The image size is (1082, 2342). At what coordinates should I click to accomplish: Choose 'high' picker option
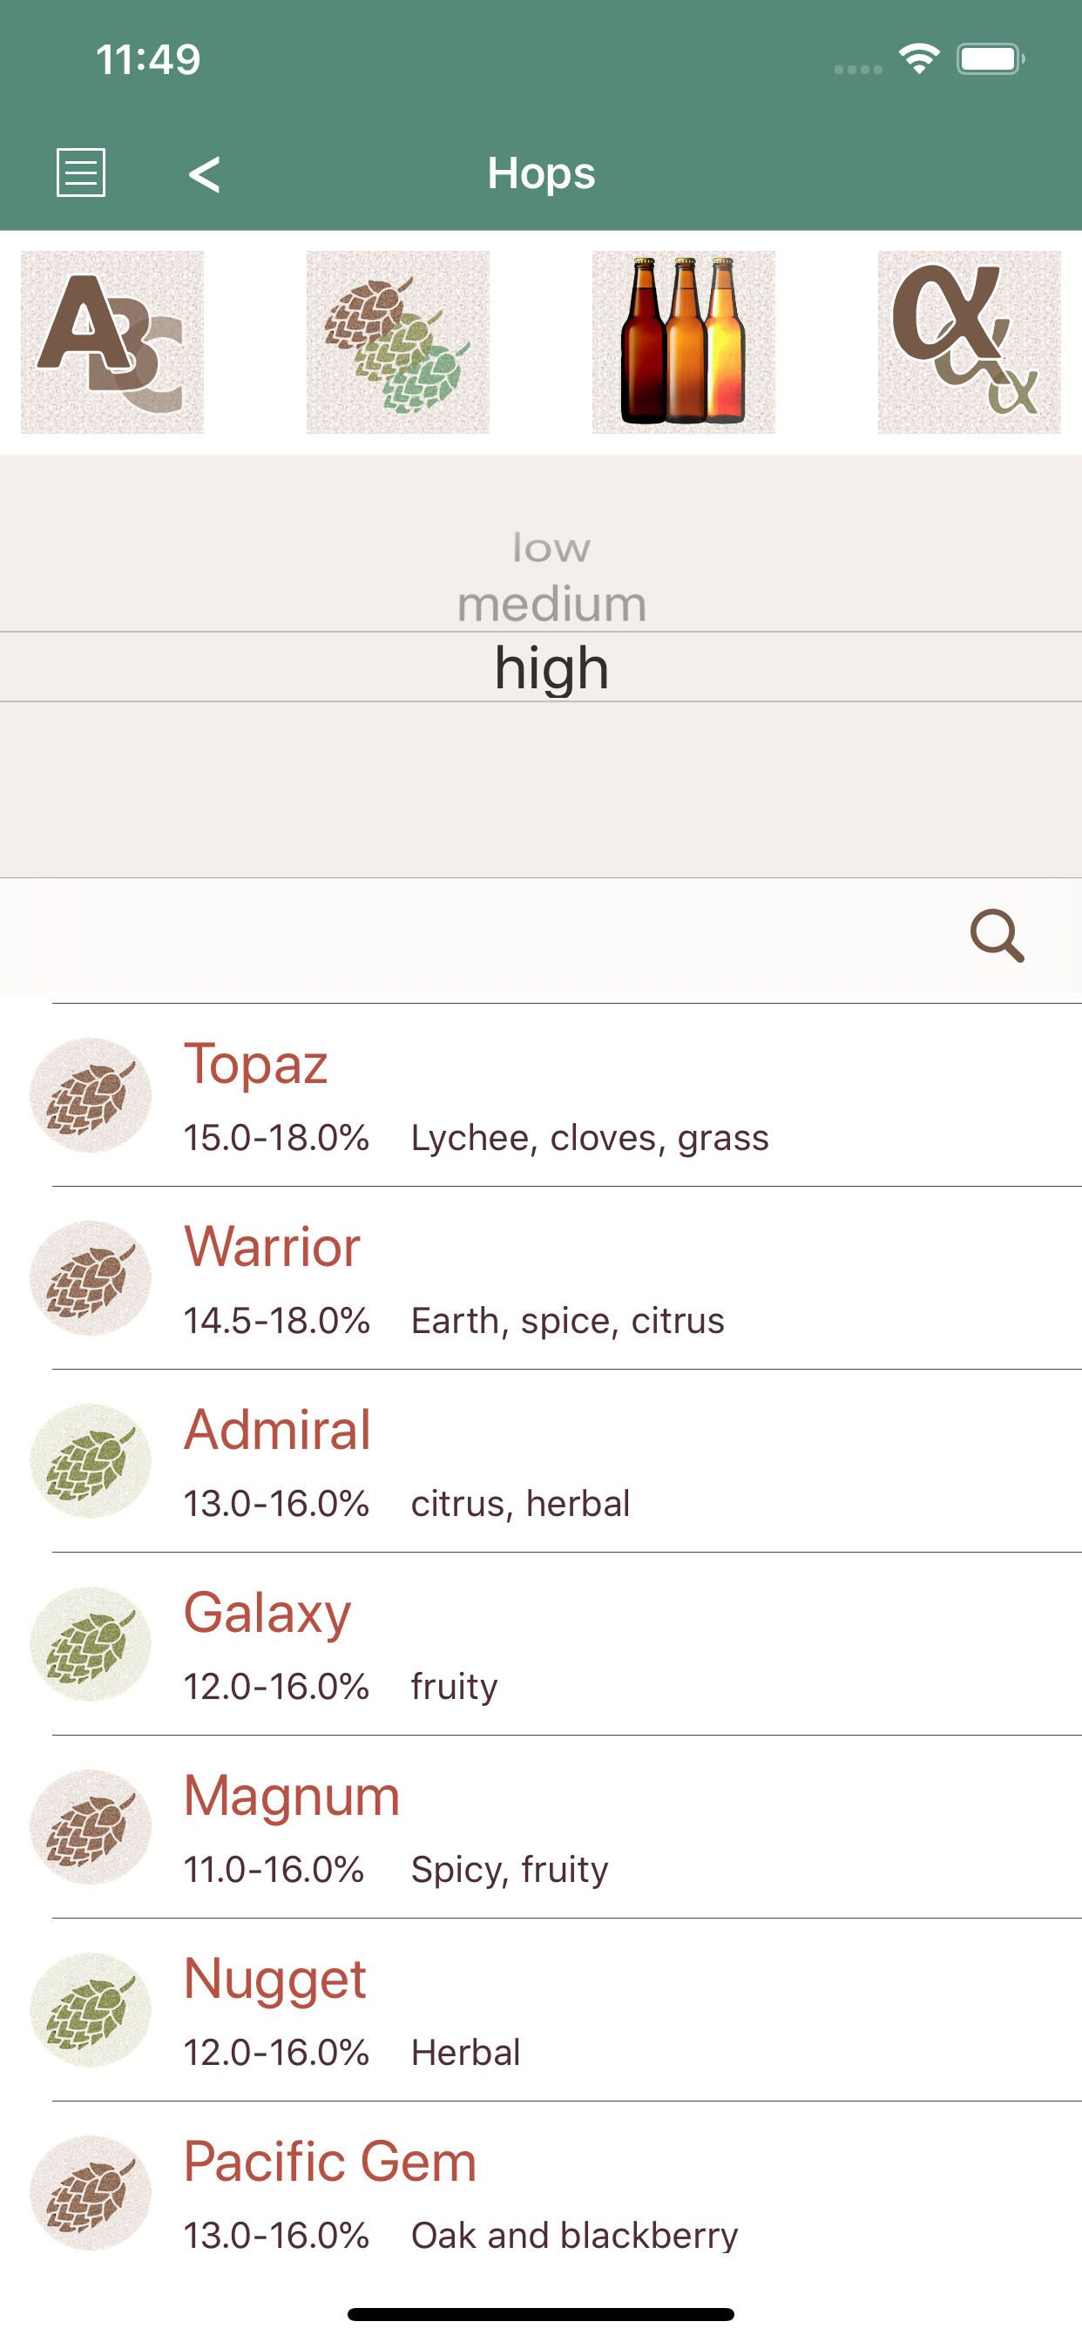(551, 668)
